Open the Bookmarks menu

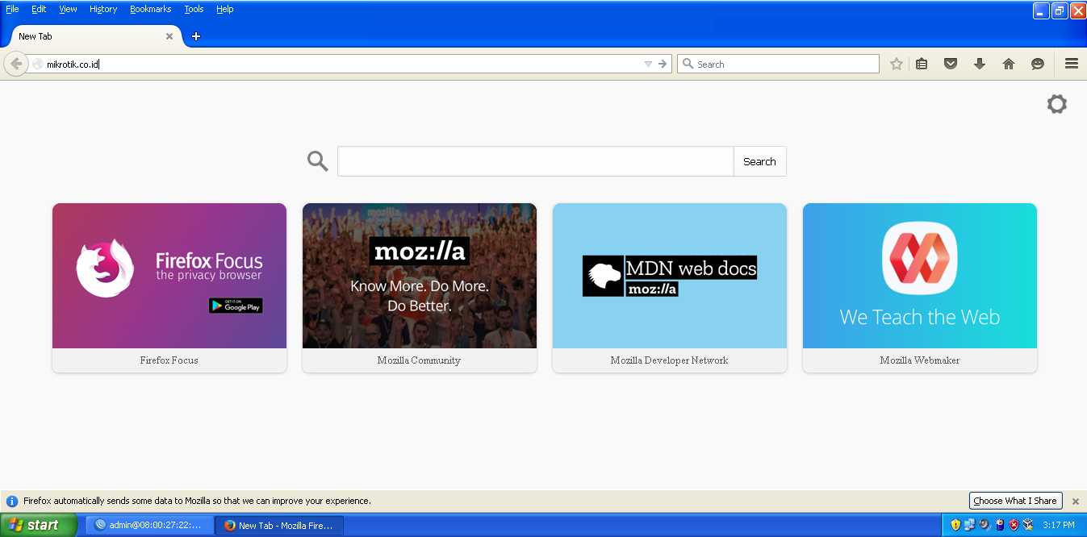(x=150, y=9)
